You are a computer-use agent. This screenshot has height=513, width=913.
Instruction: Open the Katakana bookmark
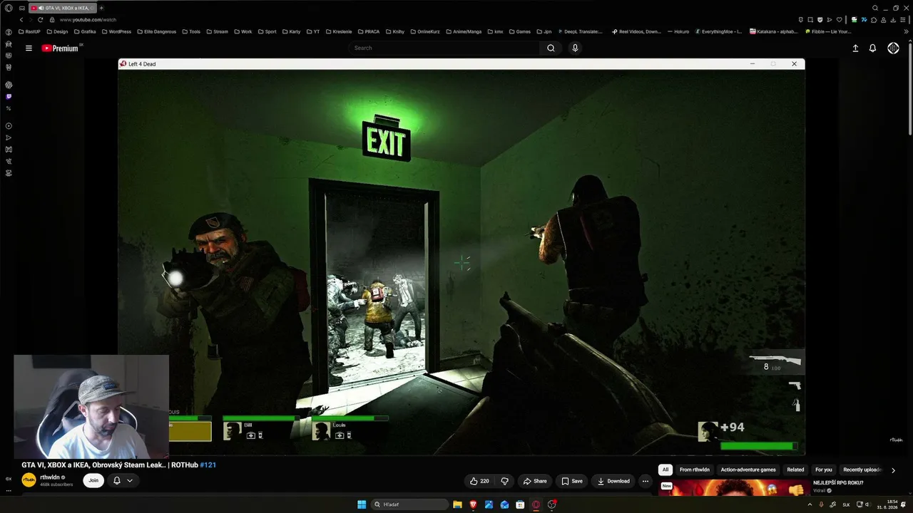[773, 31]
